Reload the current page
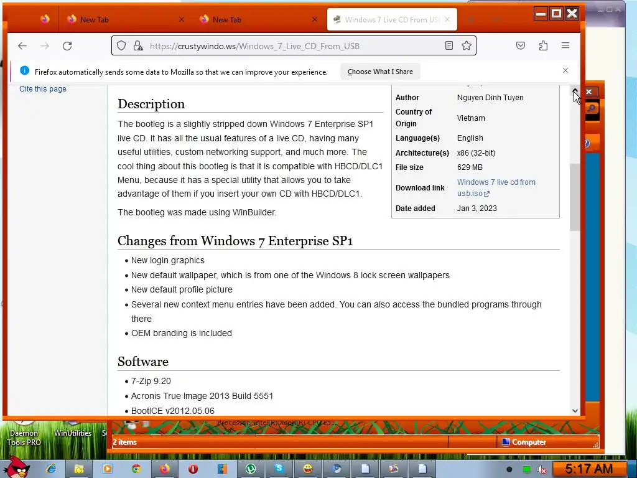The image size is (637, 478). coord(67,46)
